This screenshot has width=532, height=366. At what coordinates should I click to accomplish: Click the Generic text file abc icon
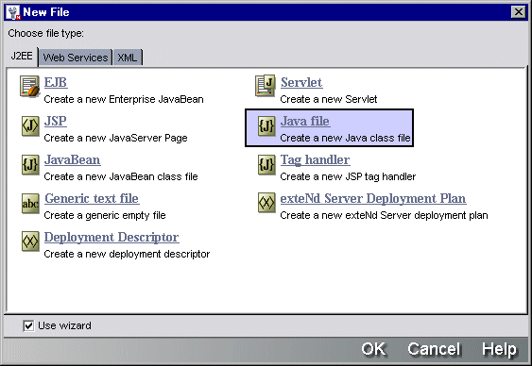pyautogui.click(x=30, y=204)
